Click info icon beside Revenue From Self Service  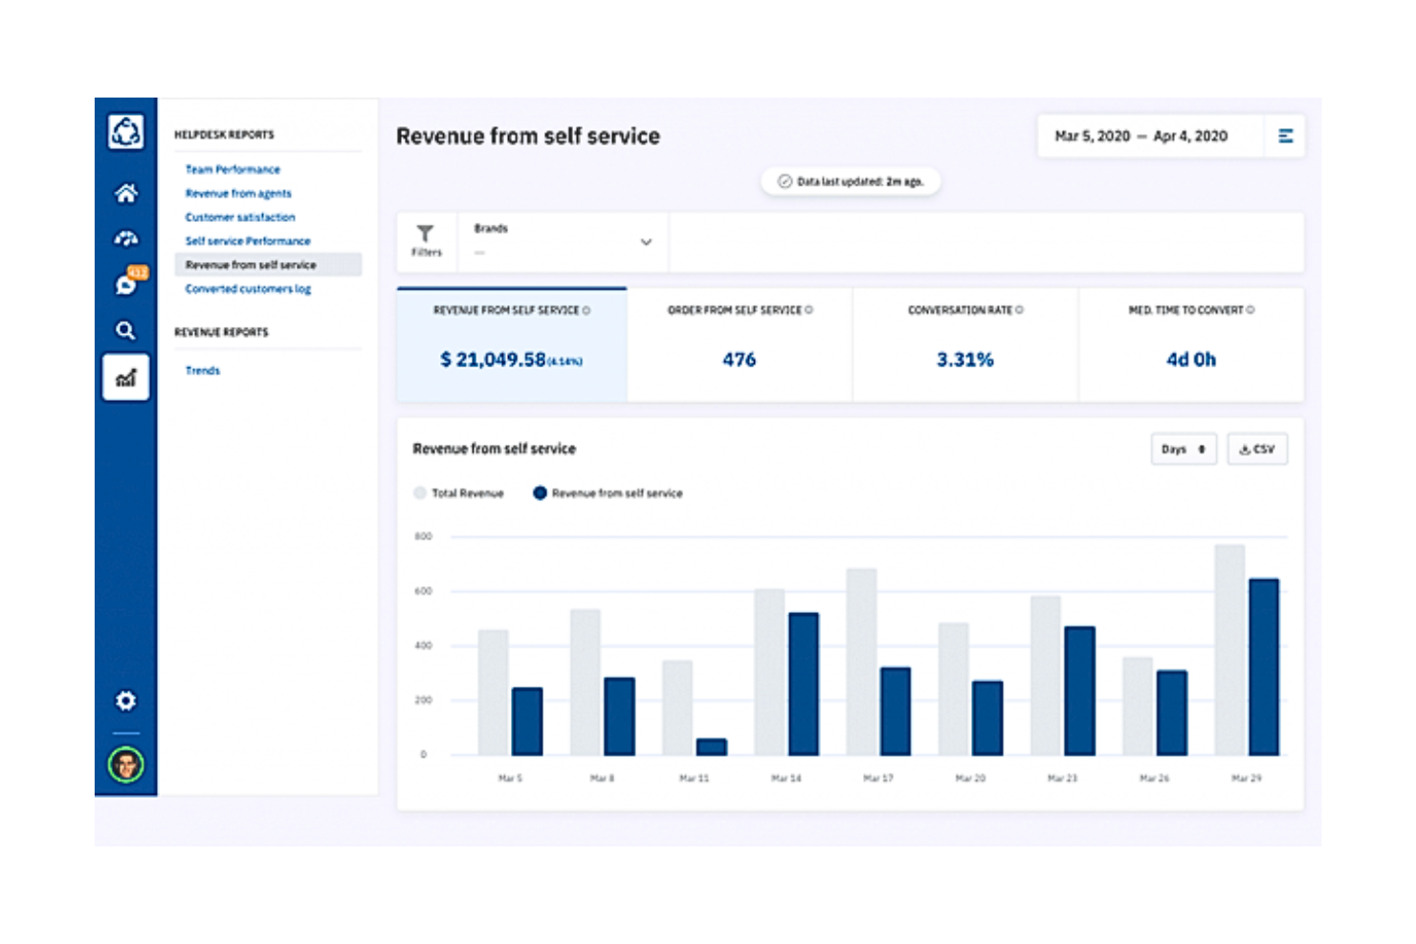pyautogui.click(x=586, y=311)
